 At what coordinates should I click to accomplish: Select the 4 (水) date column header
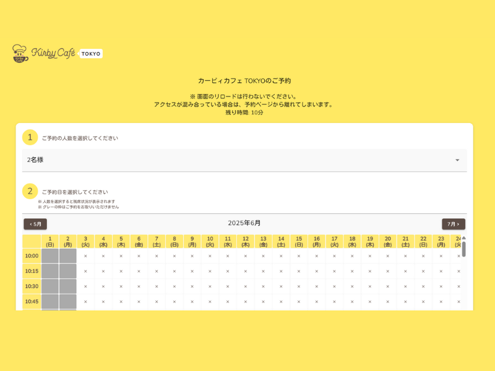point(103,242)
